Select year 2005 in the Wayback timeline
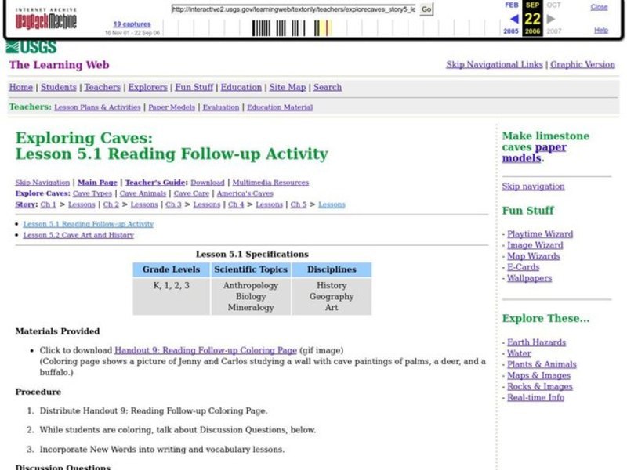 pos(511,31)
